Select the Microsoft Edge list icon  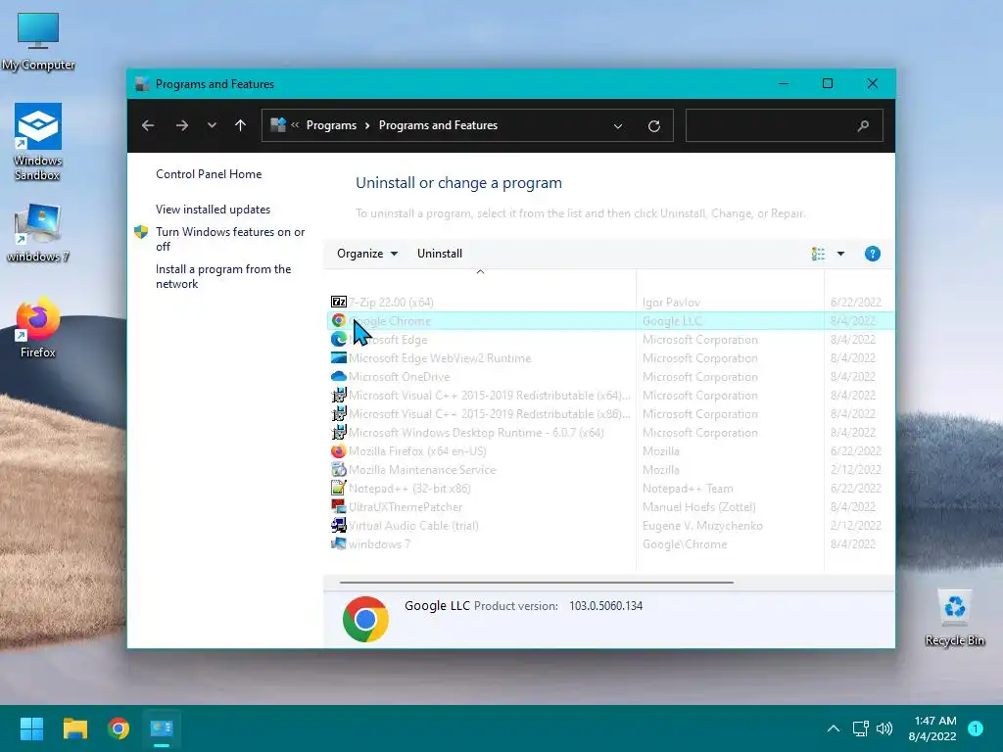click(338, 339)
